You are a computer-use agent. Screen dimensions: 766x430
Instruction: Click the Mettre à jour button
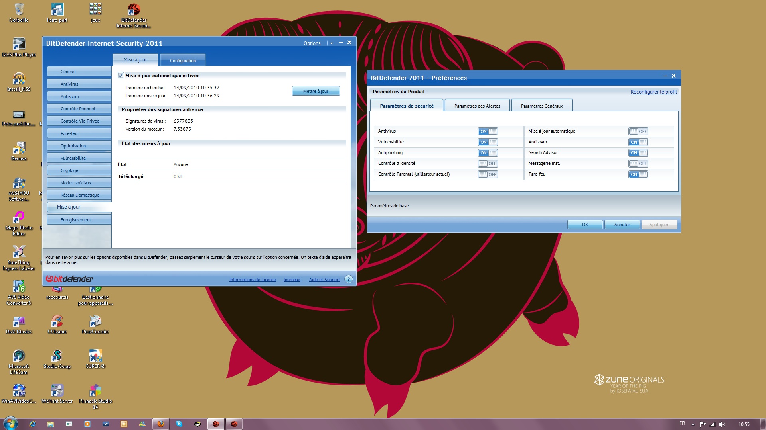tap(316, 91)
